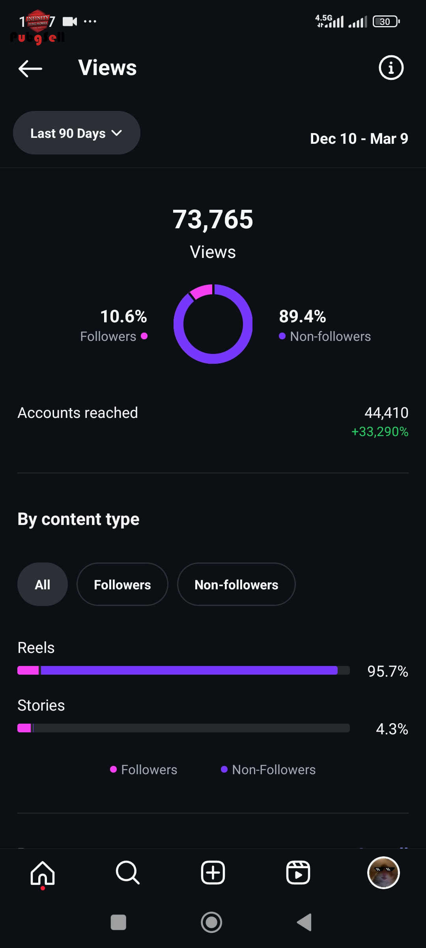Screen dimensions: 426x948
Task: Tap the Android home circle button
Action: pos(211,922)
